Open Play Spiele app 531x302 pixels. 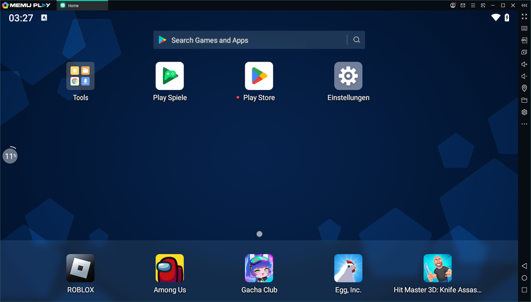pos(169,76)
